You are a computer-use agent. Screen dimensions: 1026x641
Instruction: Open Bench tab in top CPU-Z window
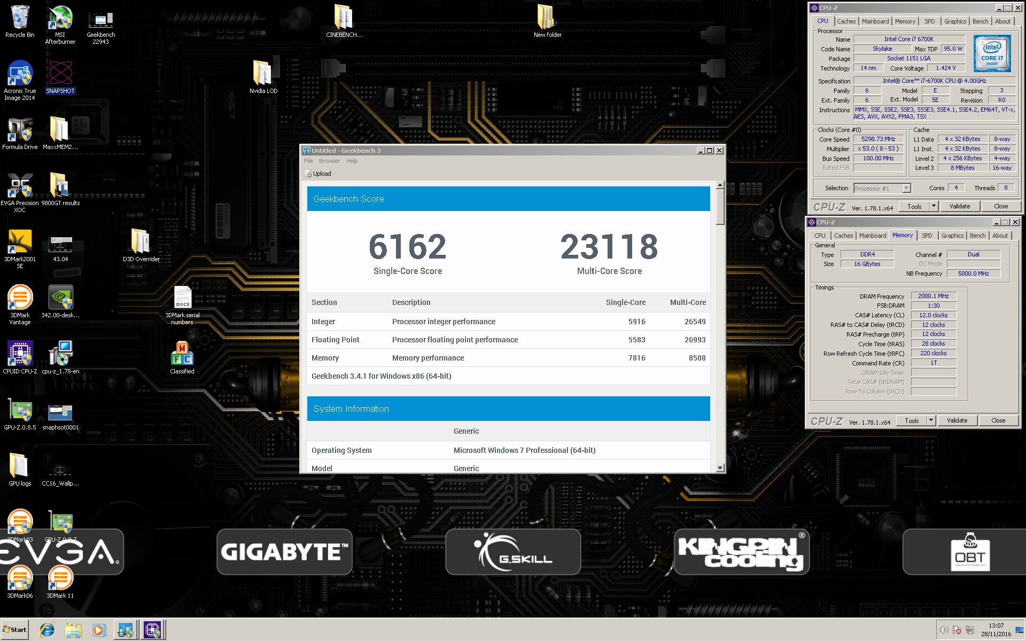pos(980,21)
